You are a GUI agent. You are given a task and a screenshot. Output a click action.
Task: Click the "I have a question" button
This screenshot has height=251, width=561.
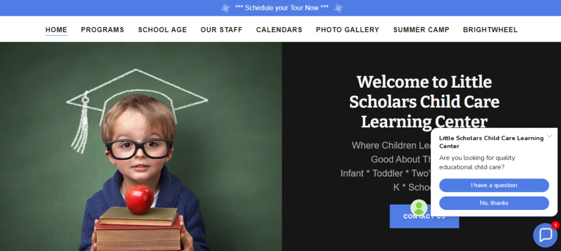[x=494, y=185]
